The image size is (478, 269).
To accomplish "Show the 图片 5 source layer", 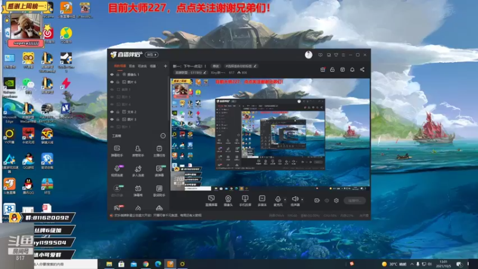I will click(112, 97).
